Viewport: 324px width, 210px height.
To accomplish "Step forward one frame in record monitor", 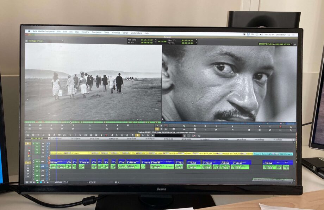I will tap(205, 126).
